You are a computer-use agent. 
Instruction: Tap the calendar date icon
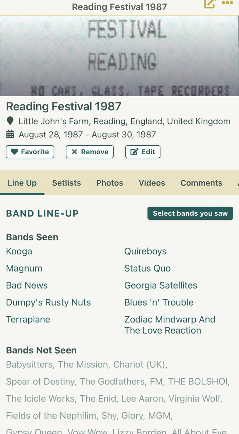tap(10, 135)
